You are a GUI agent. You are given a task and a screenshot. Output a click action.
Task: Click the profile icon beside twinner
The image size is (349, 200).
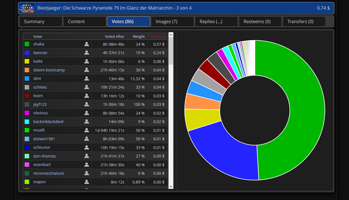(87, 53)
